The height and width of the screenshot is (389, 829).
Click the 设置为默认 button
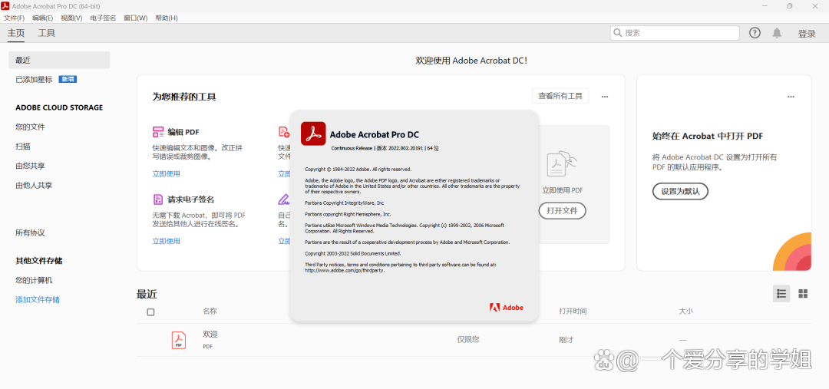tap(680, 191)
